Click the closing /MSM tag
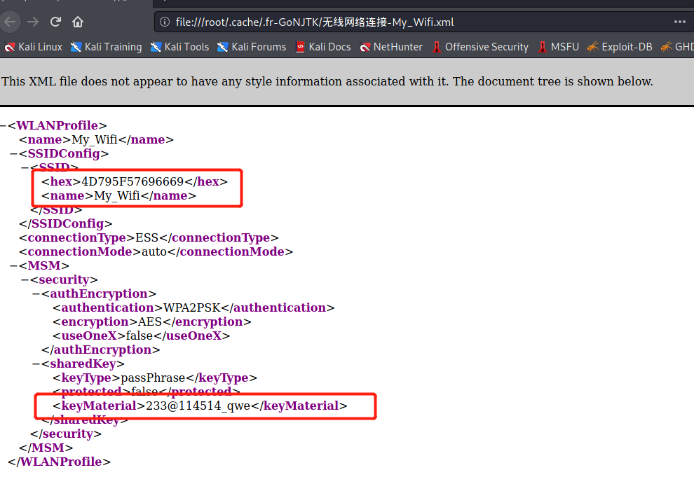 click(46, 448)
